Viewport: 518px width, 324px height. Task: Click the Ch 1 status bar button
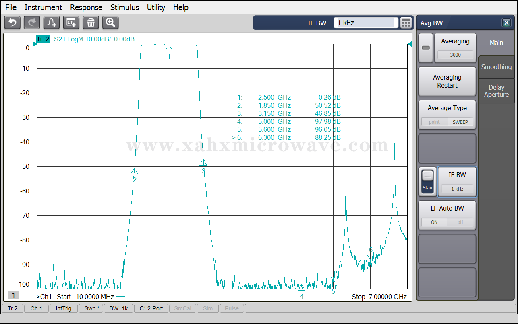pos(36,308)
